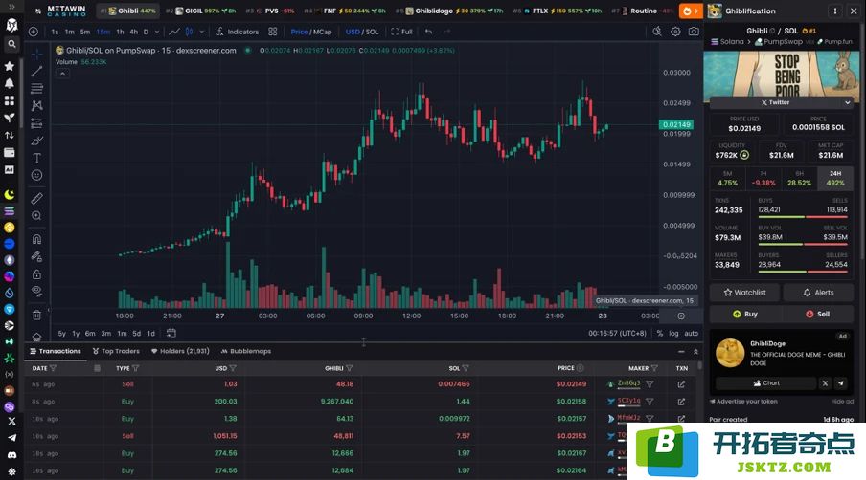Enter Full screen chart mode
The width and height of the screenshot is (866, 480).
click(401, 32)
